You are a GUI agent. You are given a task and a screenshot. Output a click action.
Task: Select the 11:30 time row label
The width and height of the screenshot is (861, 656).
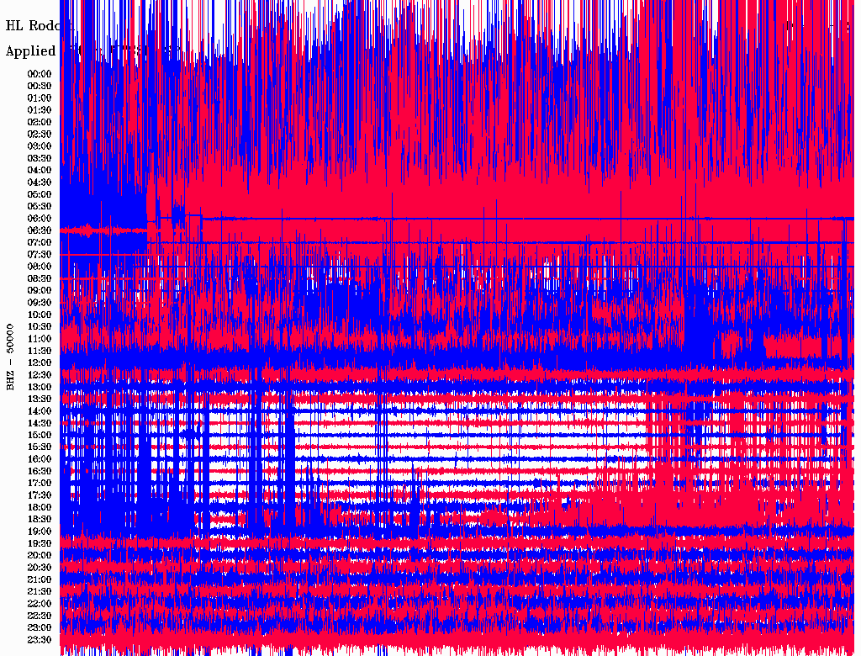point(40,351)
